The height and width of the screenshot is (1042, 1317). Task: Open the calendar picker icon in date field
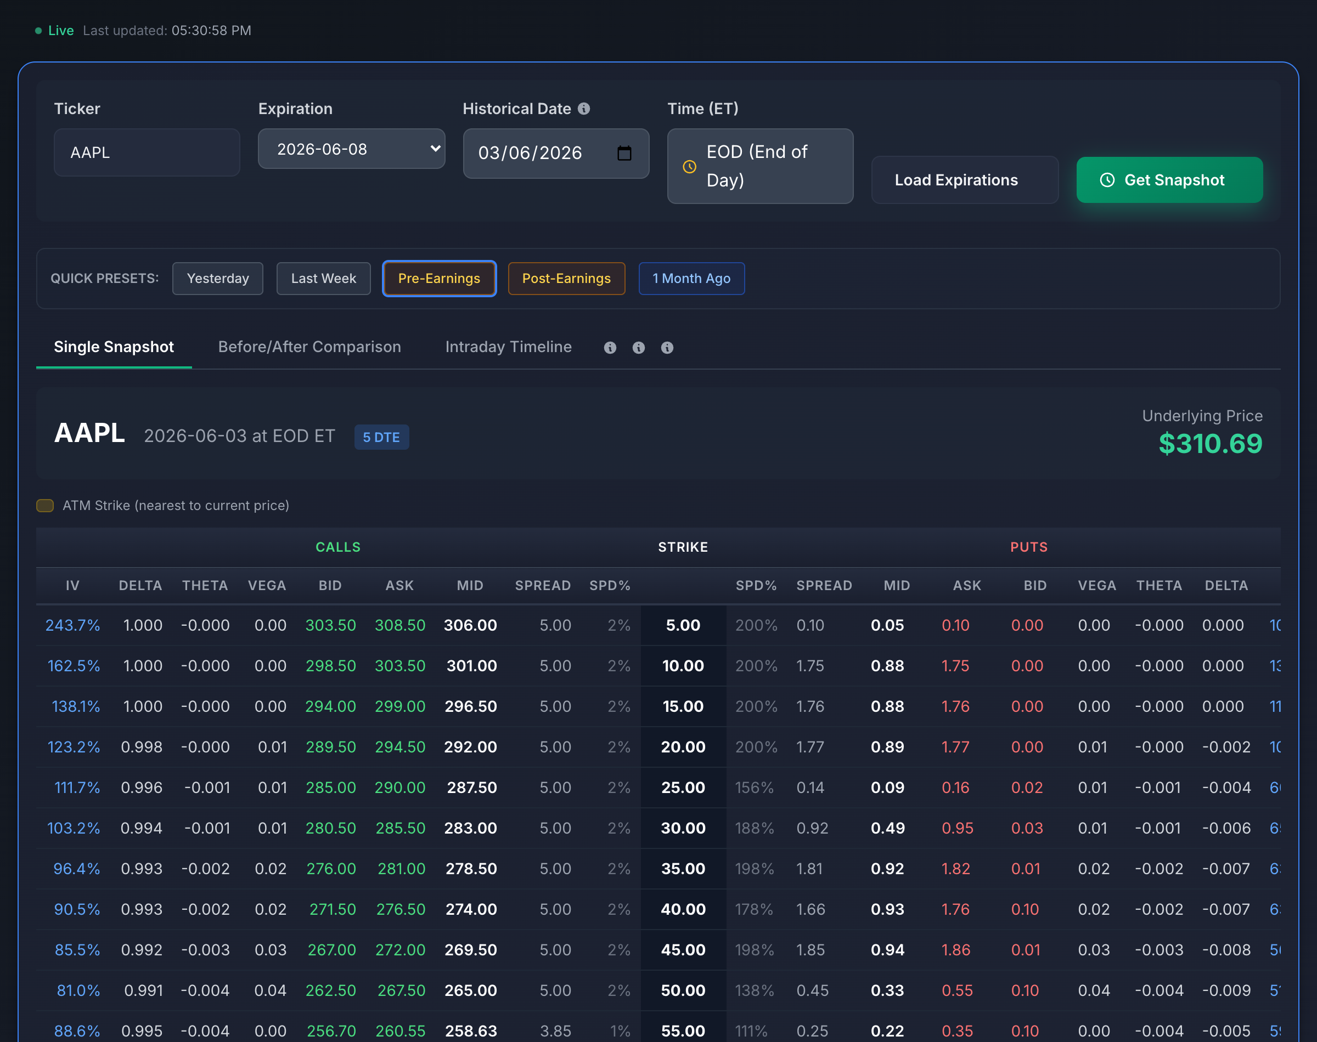624,152
